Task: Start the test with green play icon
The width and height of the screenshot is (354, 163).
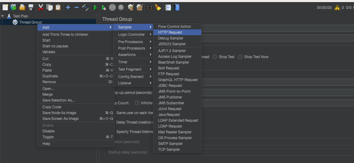Action: (x=95, y=7)
